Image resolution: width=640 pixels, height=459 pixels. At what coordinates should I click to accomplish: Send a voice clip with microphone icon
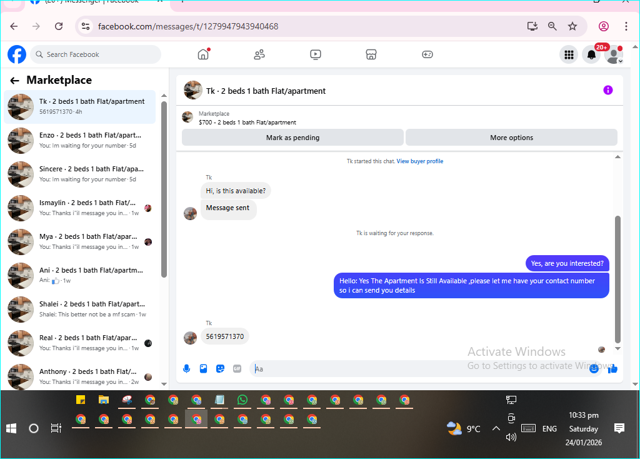click(186, 369)
